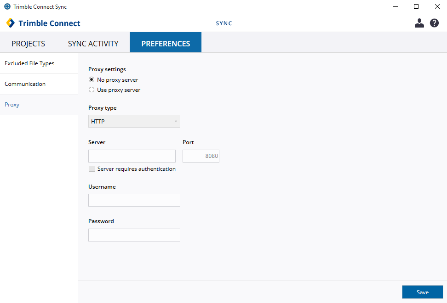Focus the Server input field
The image size is (447, 303).
(132, 156)
